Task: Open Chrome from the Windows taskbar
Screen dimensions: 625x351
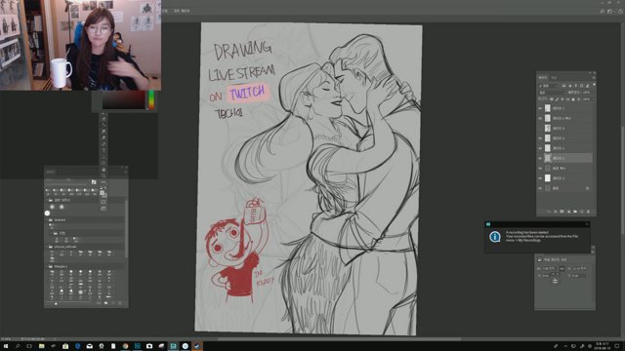Action: [x=125, y=346]
